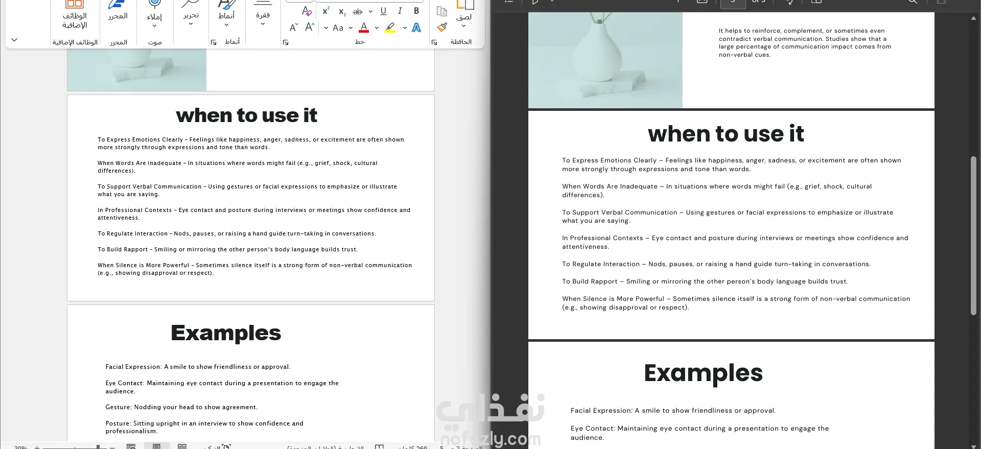Viewport: 981px width, 449px height.
Task: Toggle subscript formatting in Word
Action: (x=342, y=11)
